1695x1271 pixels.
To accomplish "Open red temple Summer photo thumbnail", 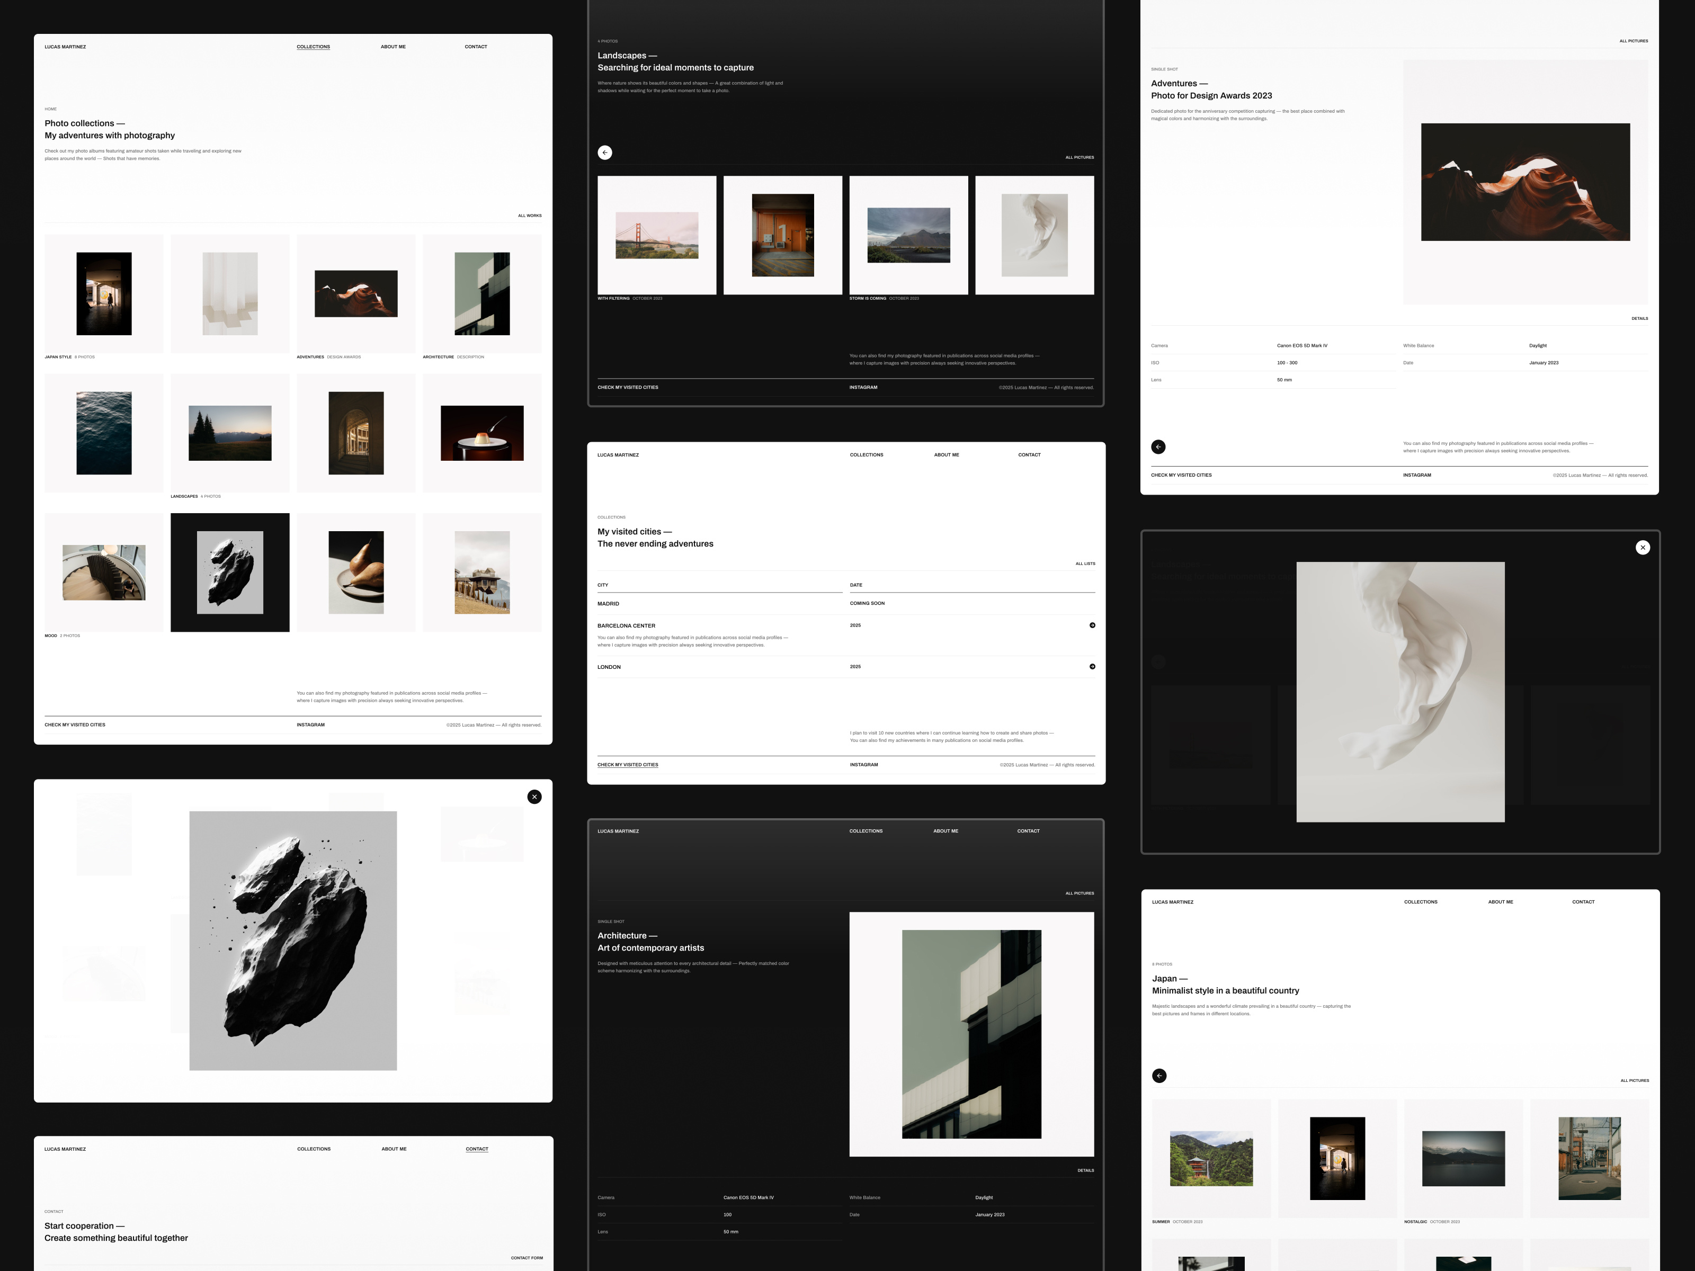I will (x=1211, y=1158).
